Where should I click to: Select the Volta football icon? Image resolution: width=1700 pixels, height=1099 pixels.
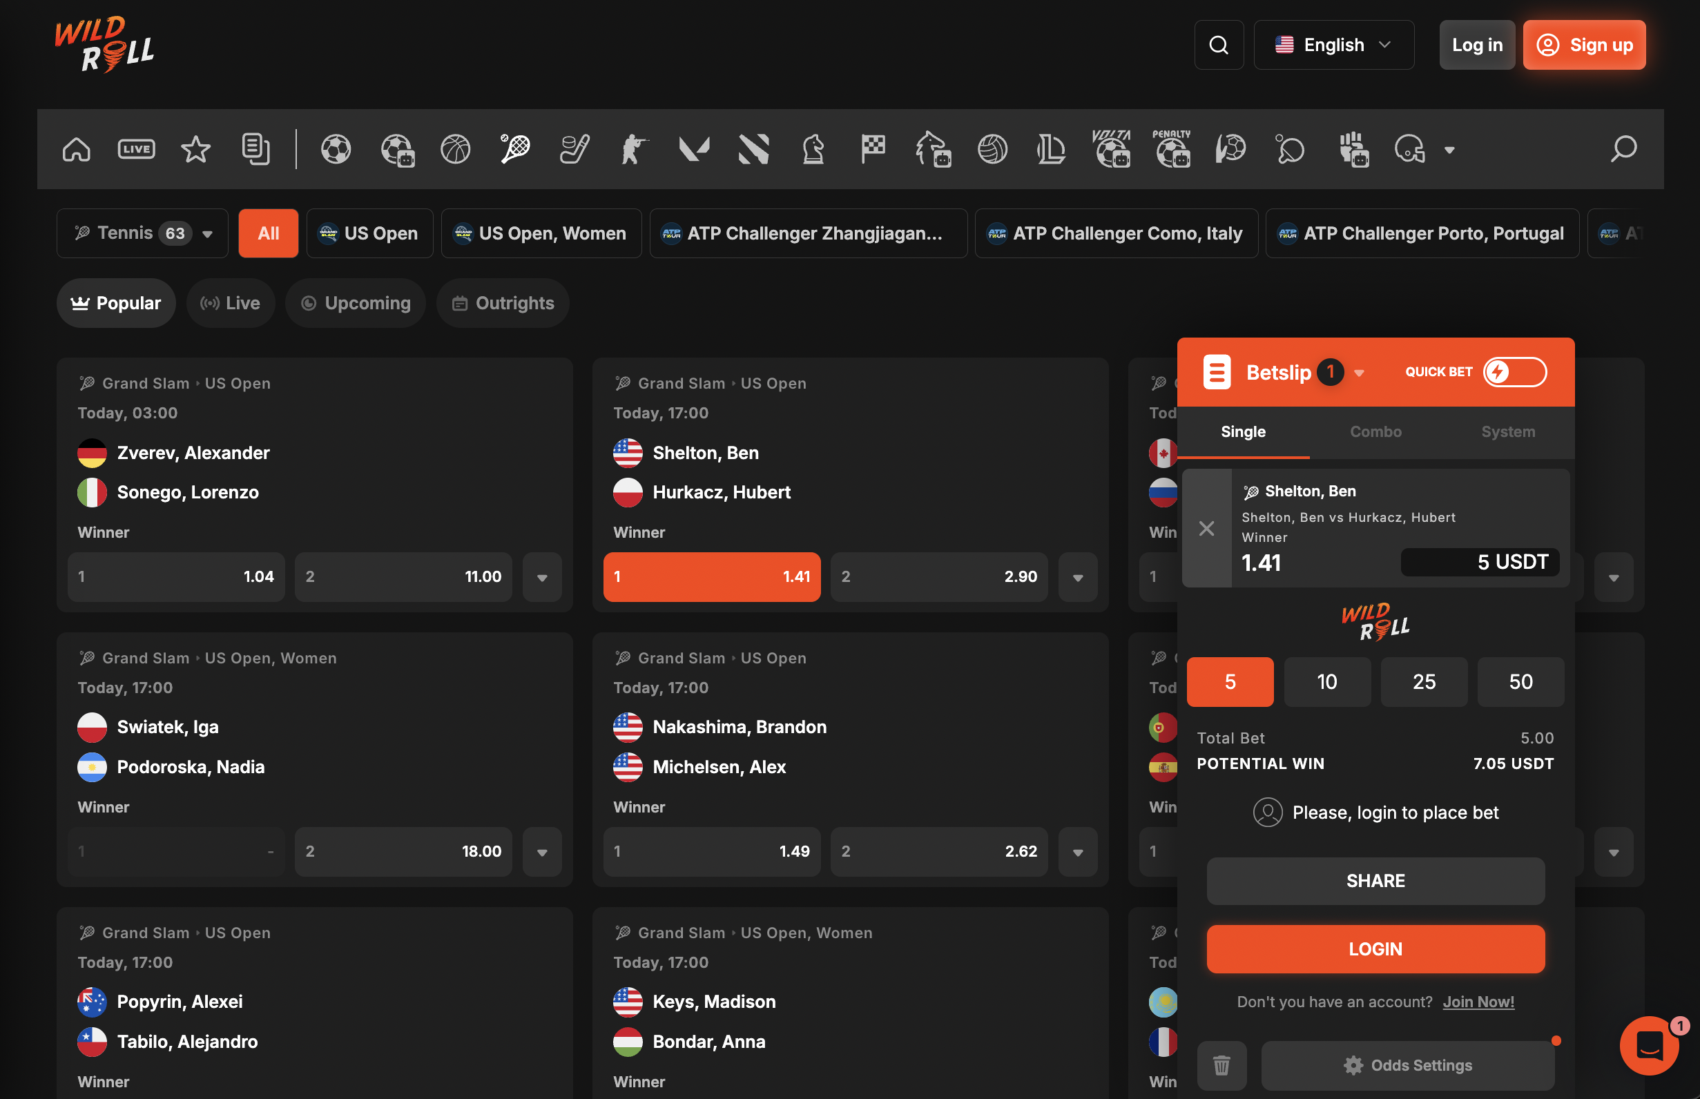(1112, 148)
